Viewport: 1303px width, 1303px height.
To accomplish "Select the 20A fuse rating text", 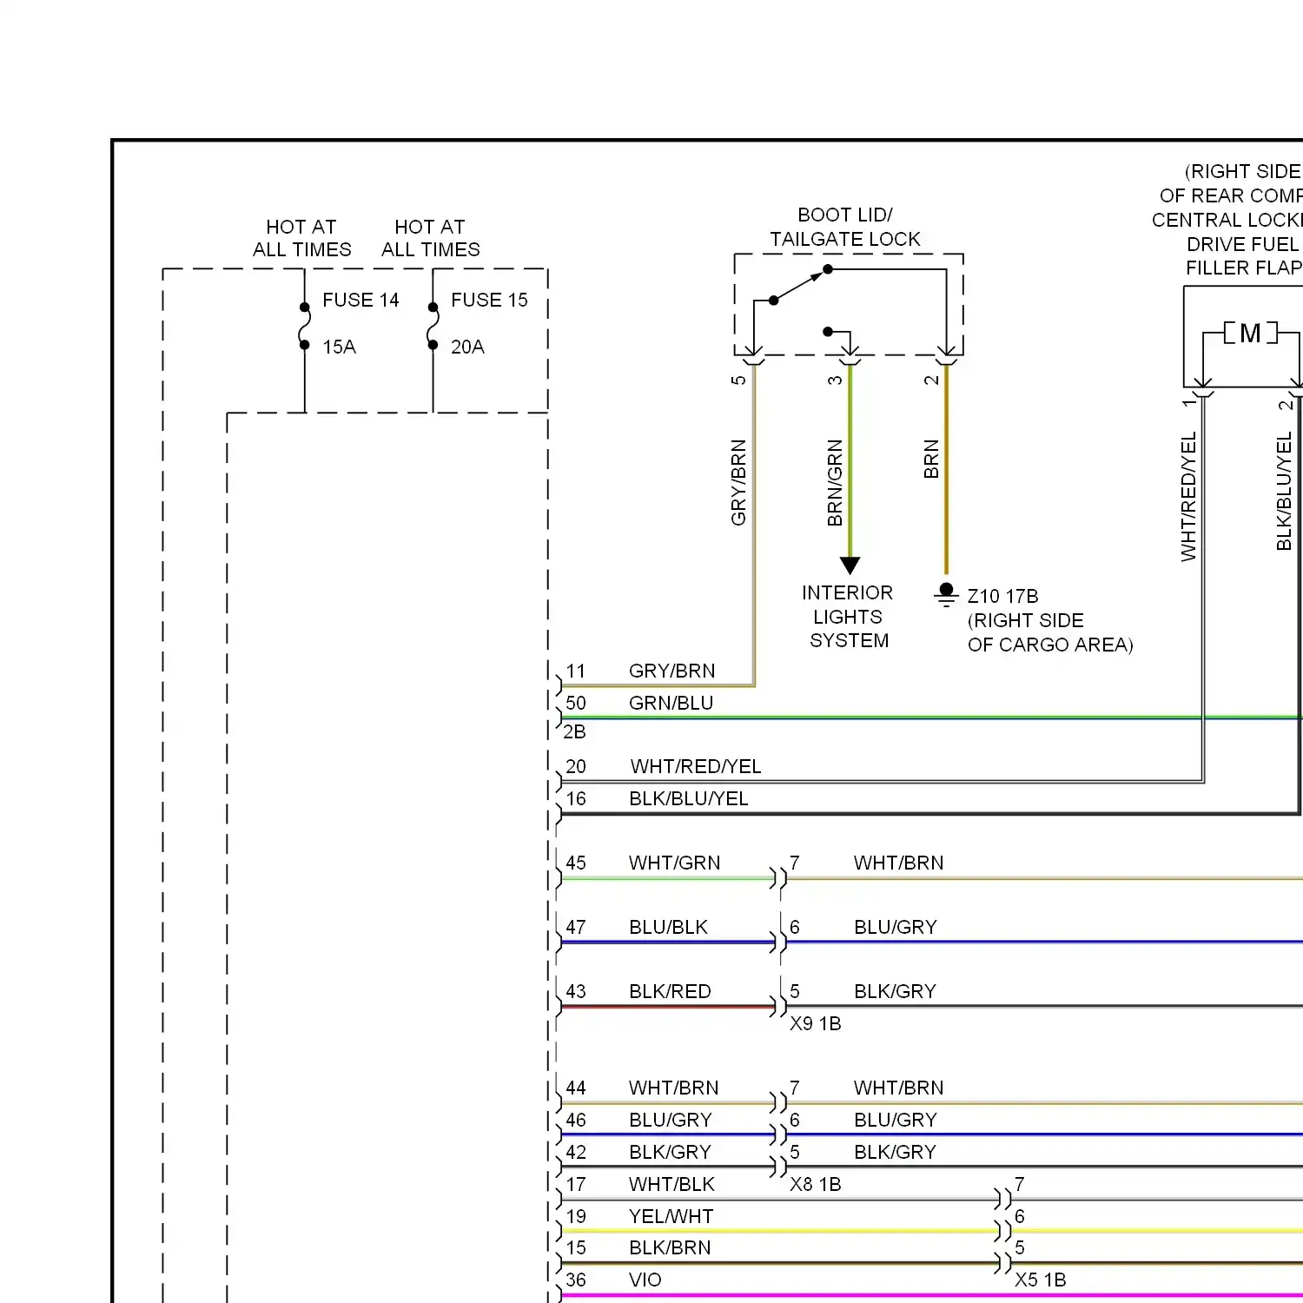I will point(467,347).
